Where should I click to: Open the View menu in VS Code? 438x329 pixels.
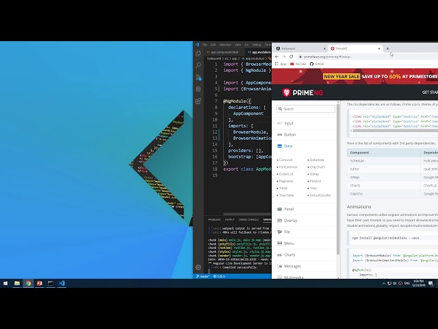tap(237, 45)
